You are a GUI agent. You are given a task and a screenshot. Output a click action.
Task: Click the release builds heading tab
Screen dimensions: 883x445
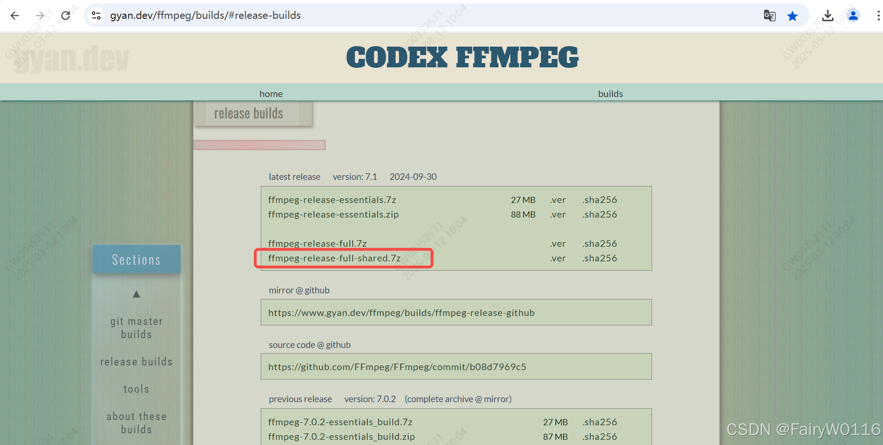[x=252, y=113]
